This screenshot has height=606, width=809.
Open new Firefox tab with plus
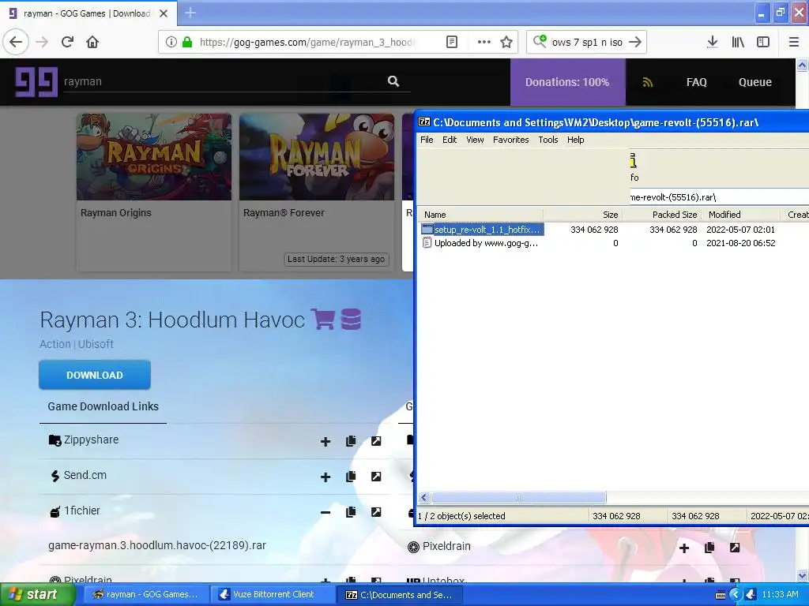(x=190, y=13)
